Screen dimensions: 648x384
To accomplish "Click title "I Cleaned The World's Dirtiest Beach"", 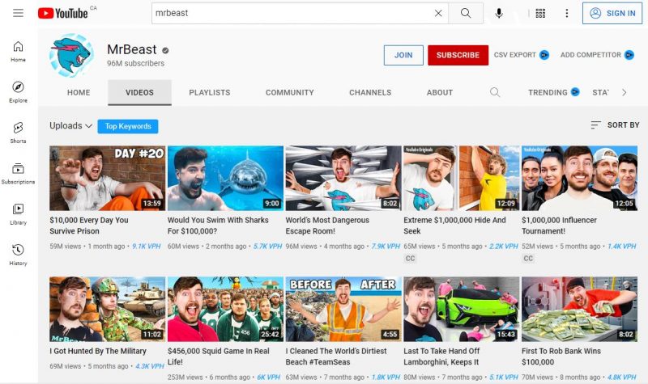I will point(336,357).
